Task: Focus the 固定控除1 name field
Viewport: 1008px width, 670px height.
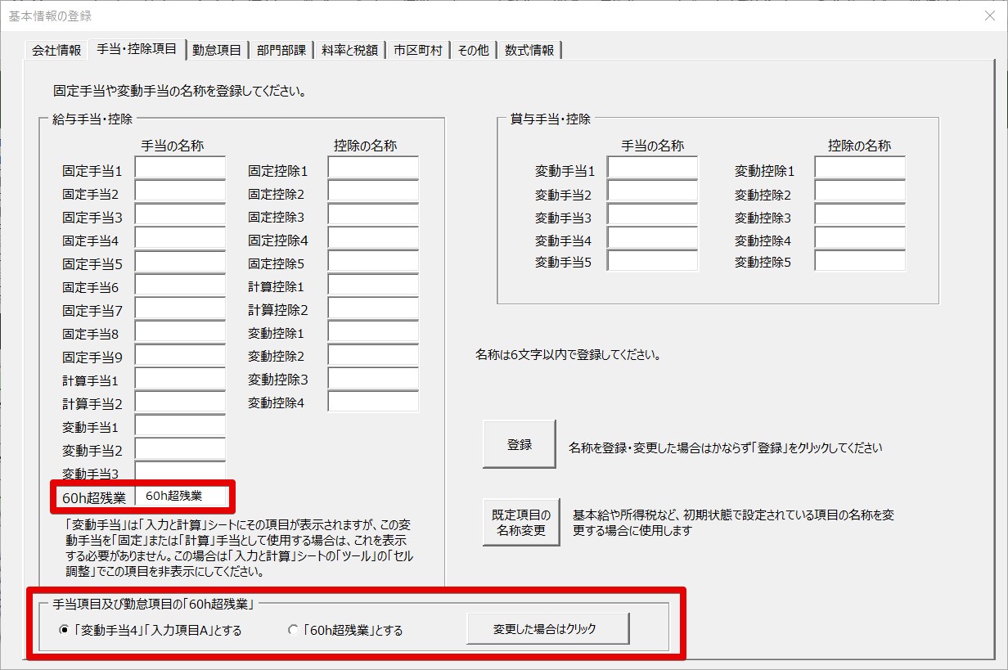Action: 373,169
